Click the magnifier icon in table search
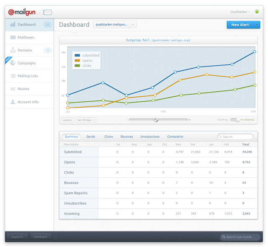The image size is (268, 247). coord(221,136)
